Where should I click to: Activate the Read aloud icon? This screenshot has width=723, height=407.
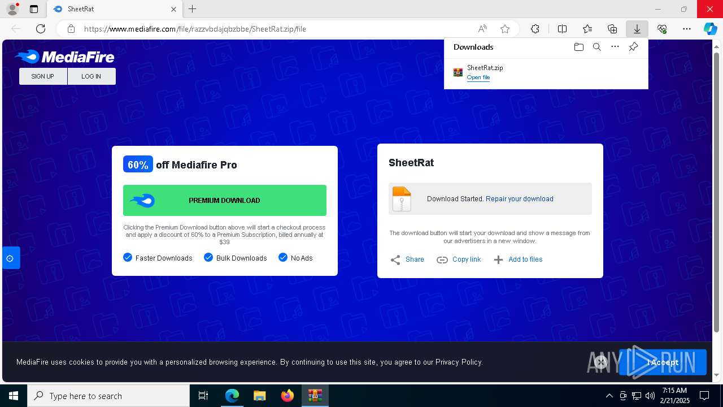click(482, 29)
